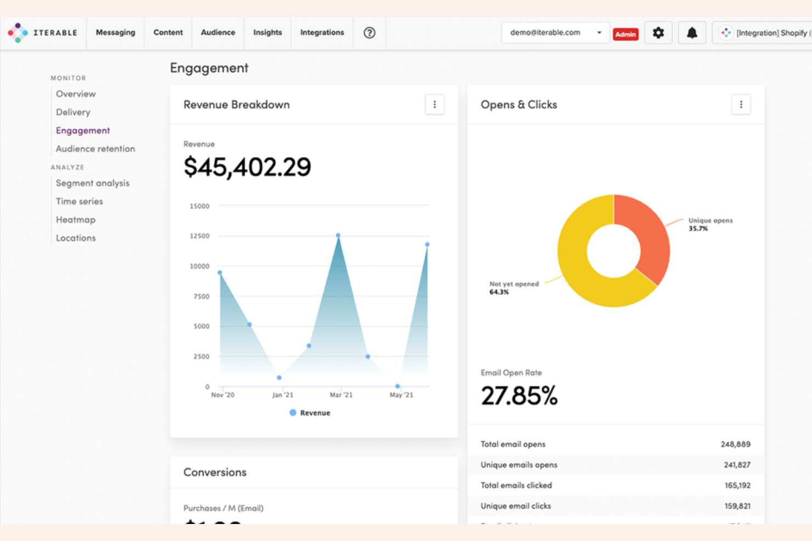
Task: Click the Admin badge
Action: pyautogui.click(x=625, y=34)
